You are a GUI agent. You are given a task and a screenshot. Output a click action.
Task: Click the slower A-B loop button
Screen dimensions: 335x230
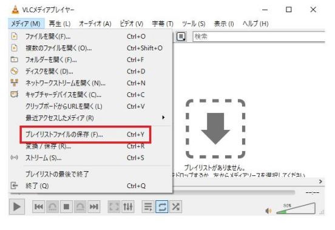(53, 207)
